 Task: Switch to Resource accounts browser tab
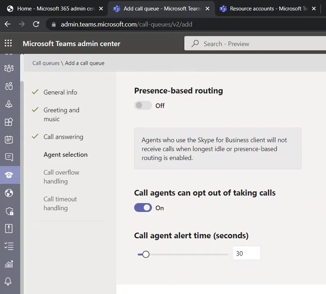click(x=268, y=8)
